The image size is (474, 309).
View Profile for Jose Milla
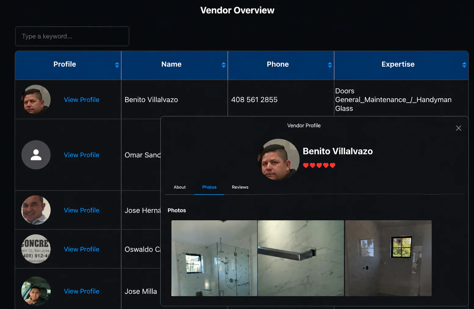point(82,291)
